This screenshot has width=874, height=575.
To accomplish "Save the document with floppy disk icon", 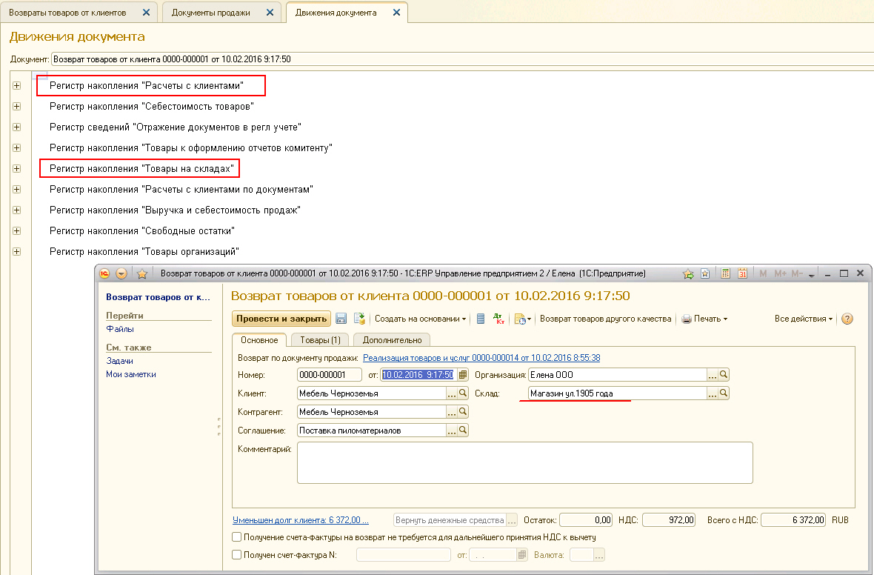I will [341, 319].
